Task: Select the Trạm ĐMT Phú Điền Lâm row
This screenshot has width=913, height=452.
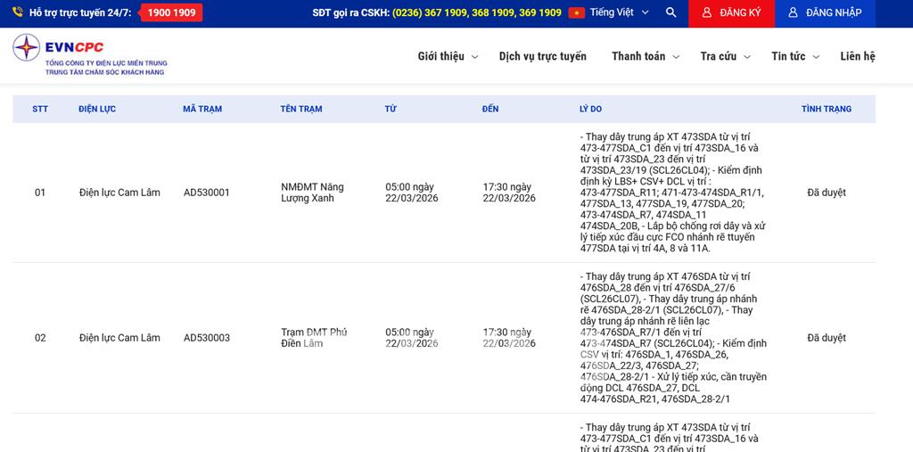Action: (314, 338)
